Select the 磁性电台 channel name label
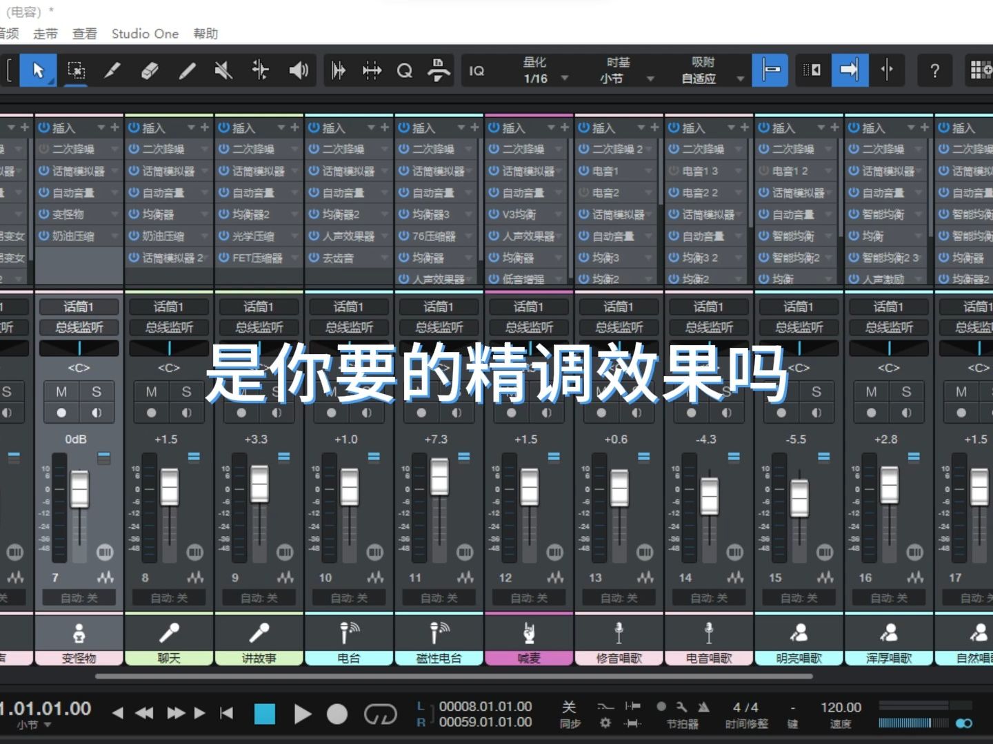Image resolution: width=993 pixels, height=744 pixels. (439, 658)
